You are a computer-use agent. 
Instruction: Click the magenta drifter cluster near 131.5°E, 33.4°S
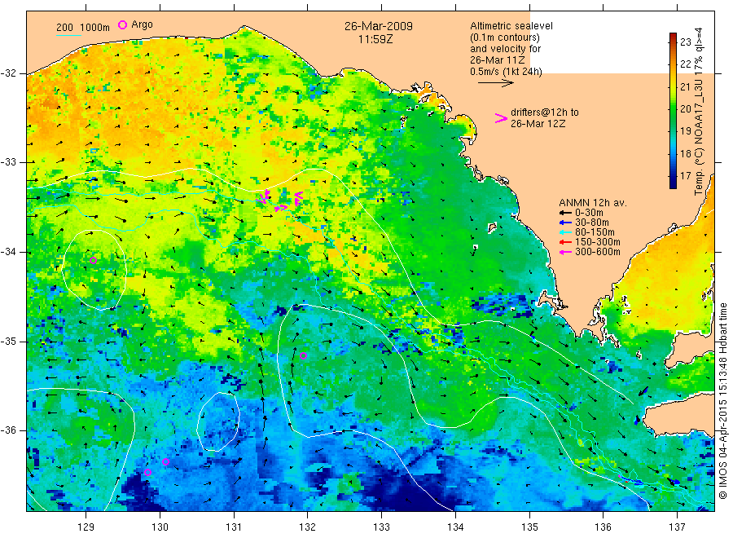264,196
